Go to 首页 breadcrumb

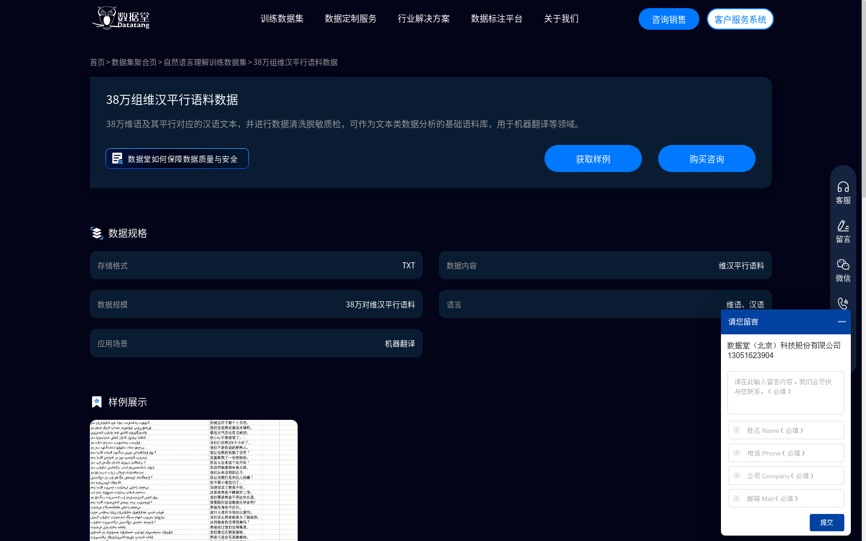97,62
